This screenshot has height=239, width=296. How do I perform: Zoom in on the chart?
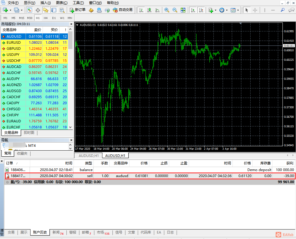[167, 10]
